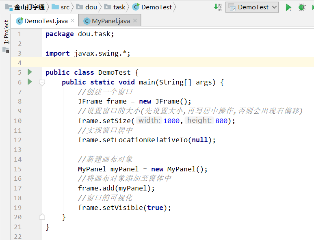Click run gutter arrow on line 6
Viewport: 314px width, 240px height.
(x=30, y=82)
